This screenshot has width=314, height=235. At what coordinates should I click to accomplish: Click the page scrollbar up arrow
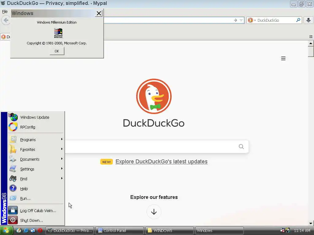(311, 43)
